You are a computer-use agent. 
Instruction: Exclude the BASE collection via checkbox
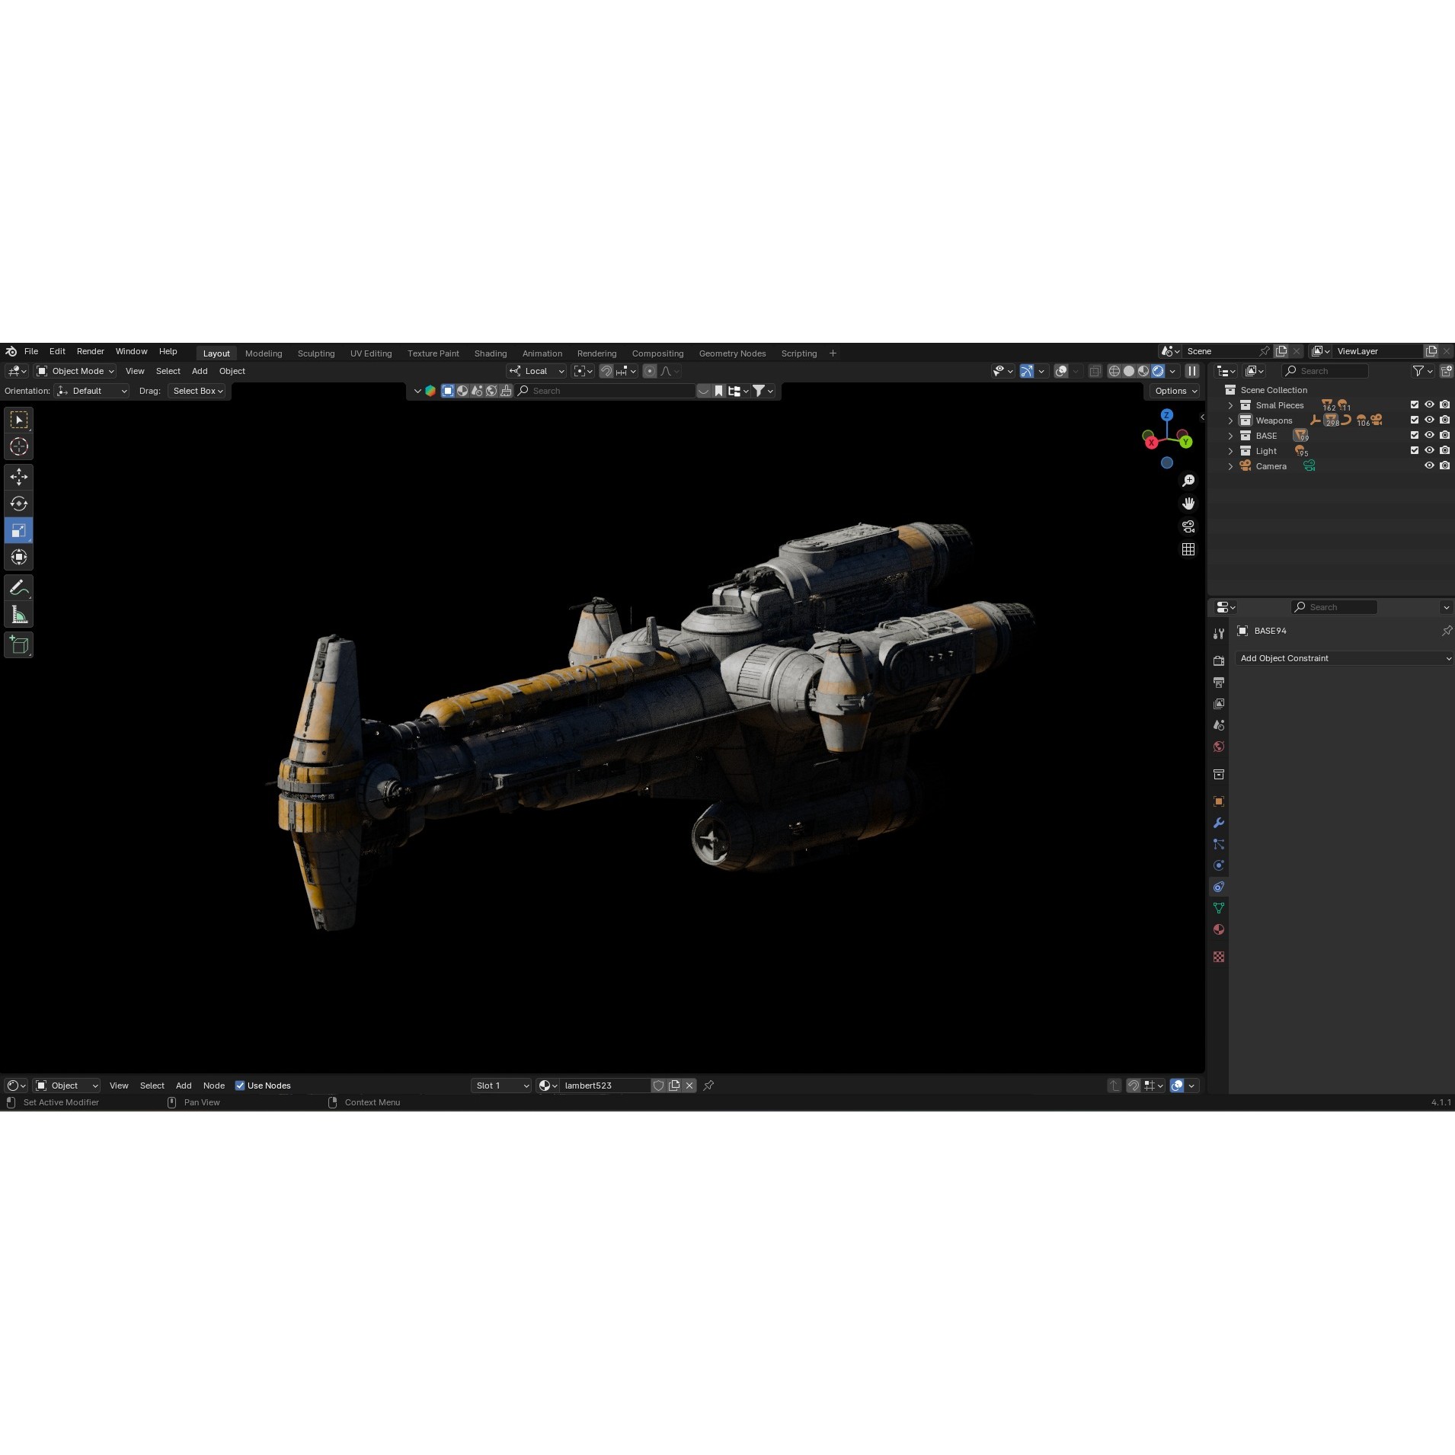tap(1415, 436)
